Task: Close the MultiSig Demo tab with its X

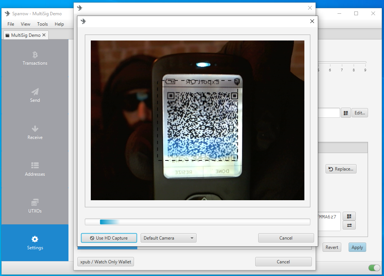Action: pyautogui.click(x=44, y=35)
